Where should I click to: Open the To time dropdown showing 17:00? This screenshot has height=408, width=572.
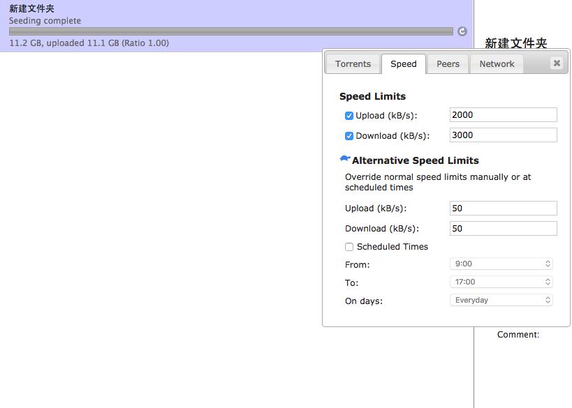[501, 282]
